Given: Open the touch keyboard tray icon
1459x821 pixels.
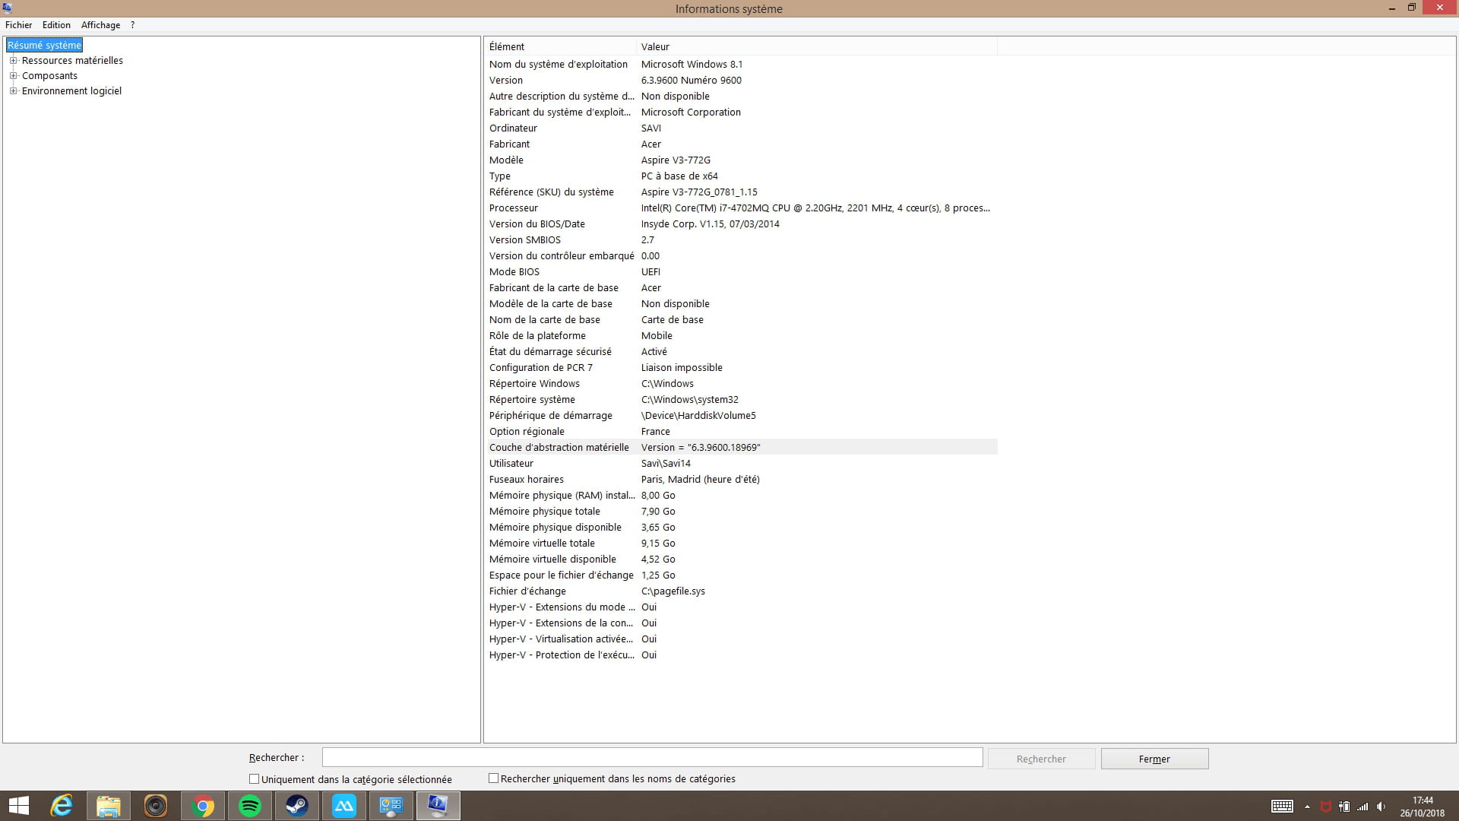Looking at the screenshot, I should tap(1282, 807).
